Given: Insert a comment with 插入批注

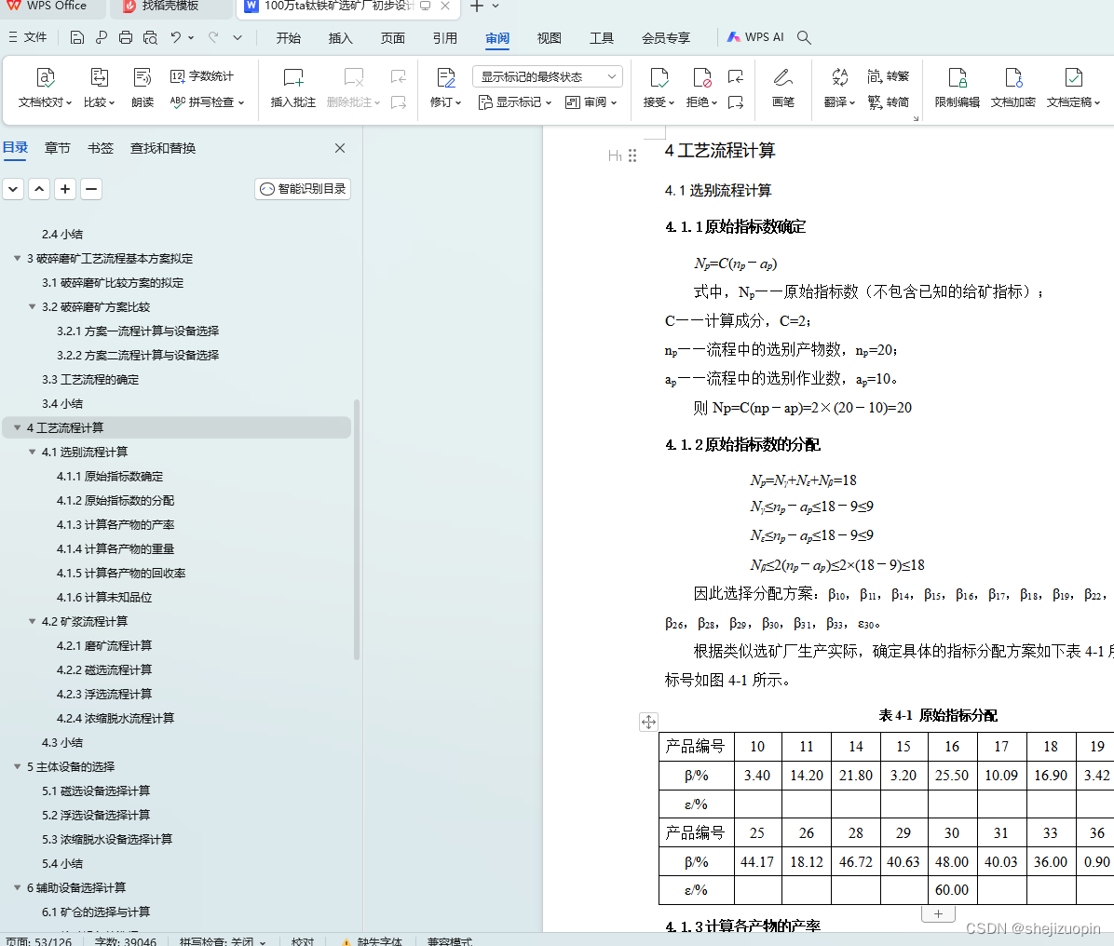Looking at the screenshot, I should (x=292, y=88).
